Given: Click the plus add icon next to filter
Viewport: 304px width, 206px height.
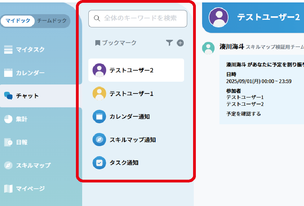Looking at the screenshot, I should [180, 43].
